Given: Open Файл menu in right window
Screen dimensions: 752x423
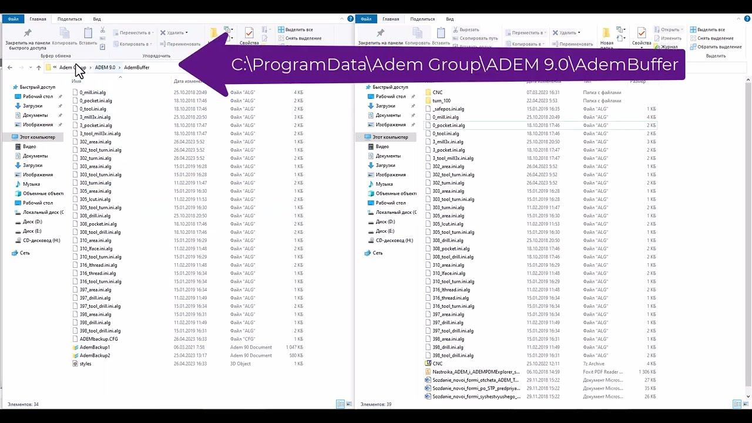Looking at the screenshot, I should 365,19.
